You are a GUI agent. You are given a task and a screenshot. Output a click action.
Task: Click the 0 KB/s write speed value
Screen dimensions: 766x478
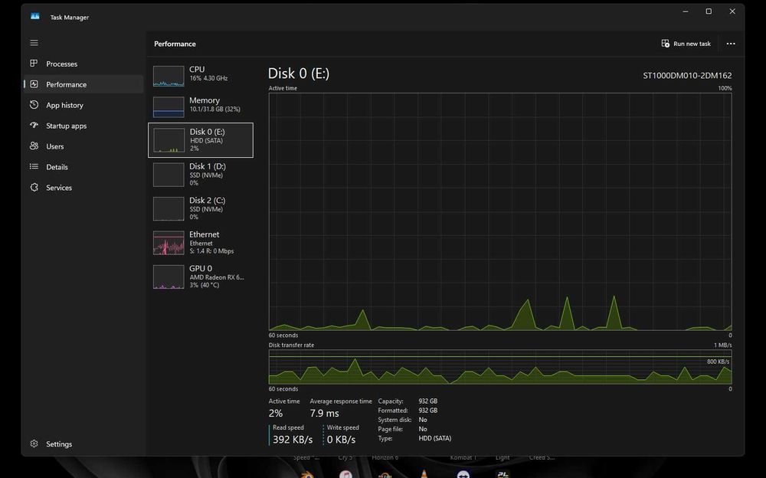341,440
